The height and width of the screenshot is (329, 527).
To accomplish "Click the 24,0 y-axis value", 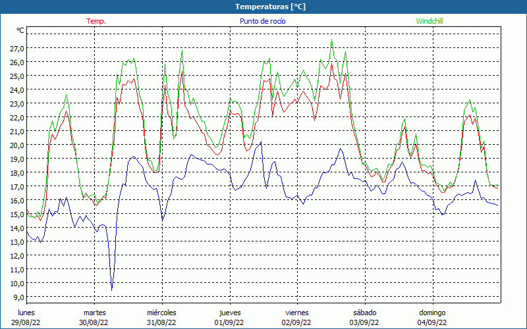I will click(17, 89).
